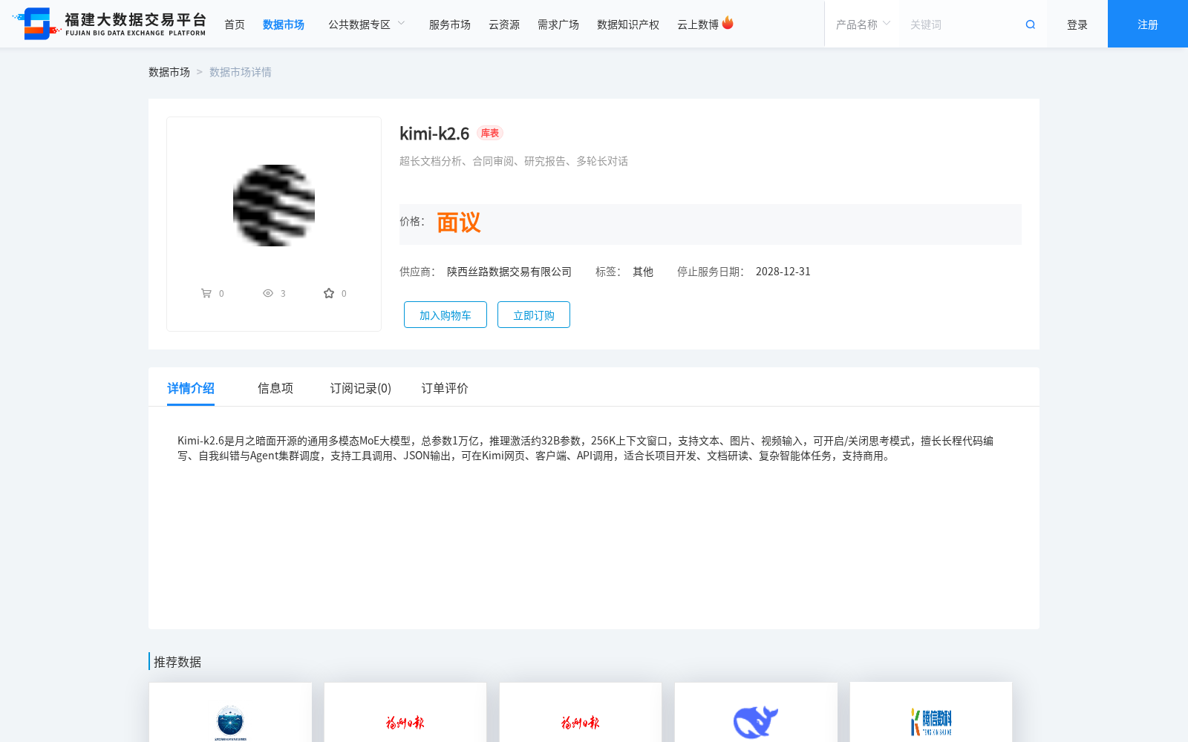Go to 首页 in the navigation
Screen dimensions: 1188x742
pyautogui.click(x=235, y=24)
